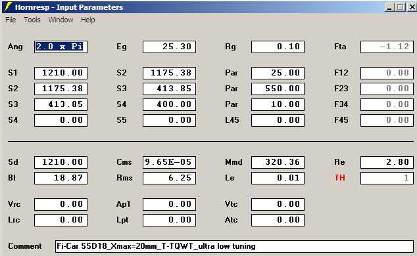Maximize the Hornresp window
Screen dimensions: 417x256
click(x=401, y=7)
